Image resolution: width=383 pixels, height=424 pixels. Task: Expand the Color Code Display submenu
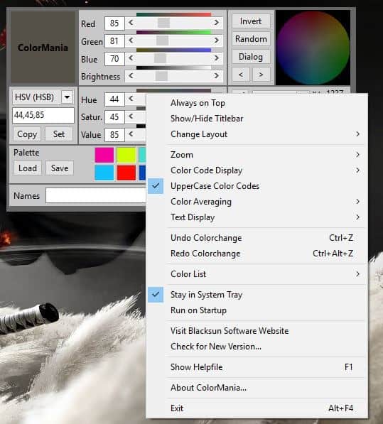tap(257, 170)
